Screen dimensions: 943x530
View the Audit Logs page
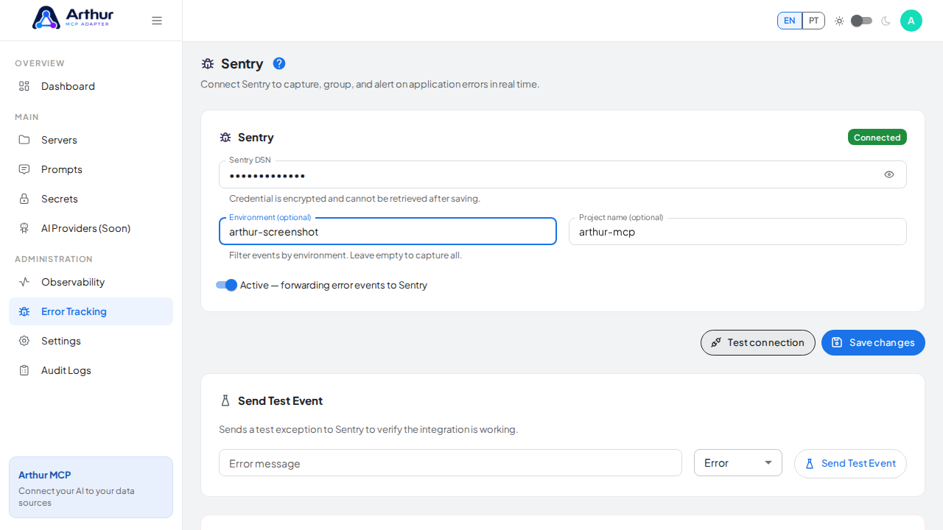tap(91, 370)
